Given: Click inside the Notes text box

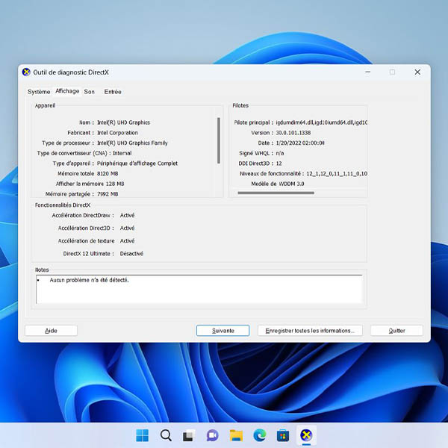Looking at the screenshot, I should (199, 289).
